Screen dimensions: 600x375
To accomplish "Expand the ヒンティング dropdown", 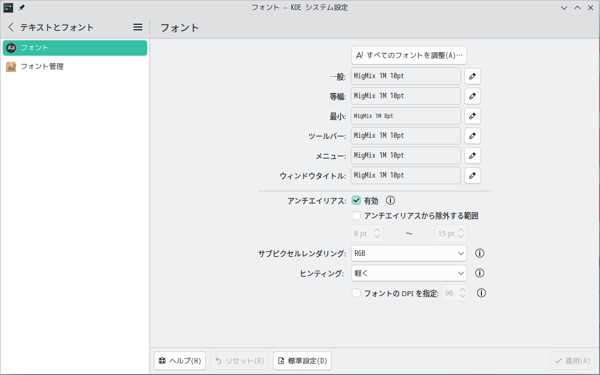I will coord(409,273).
